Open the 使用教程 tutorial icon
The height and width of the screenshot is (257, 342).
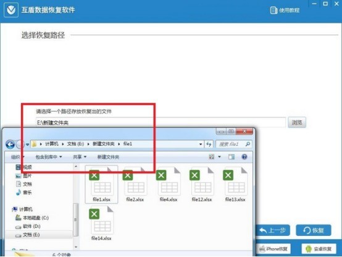(273, 10)
